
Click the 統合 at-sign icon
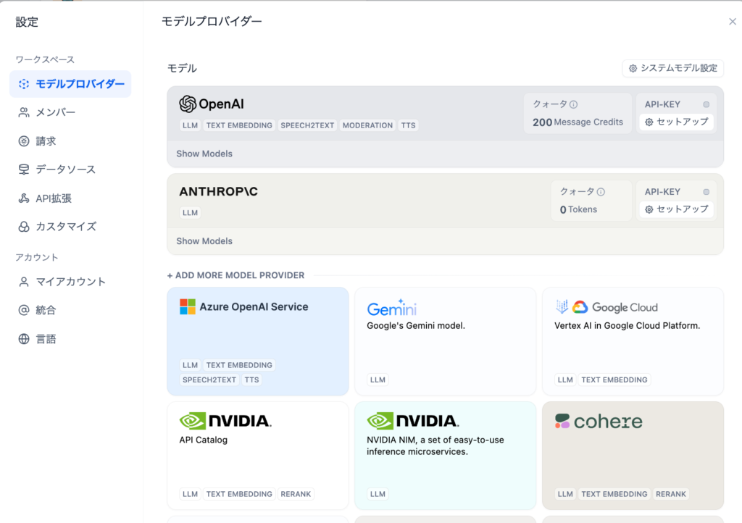[24, 310]
